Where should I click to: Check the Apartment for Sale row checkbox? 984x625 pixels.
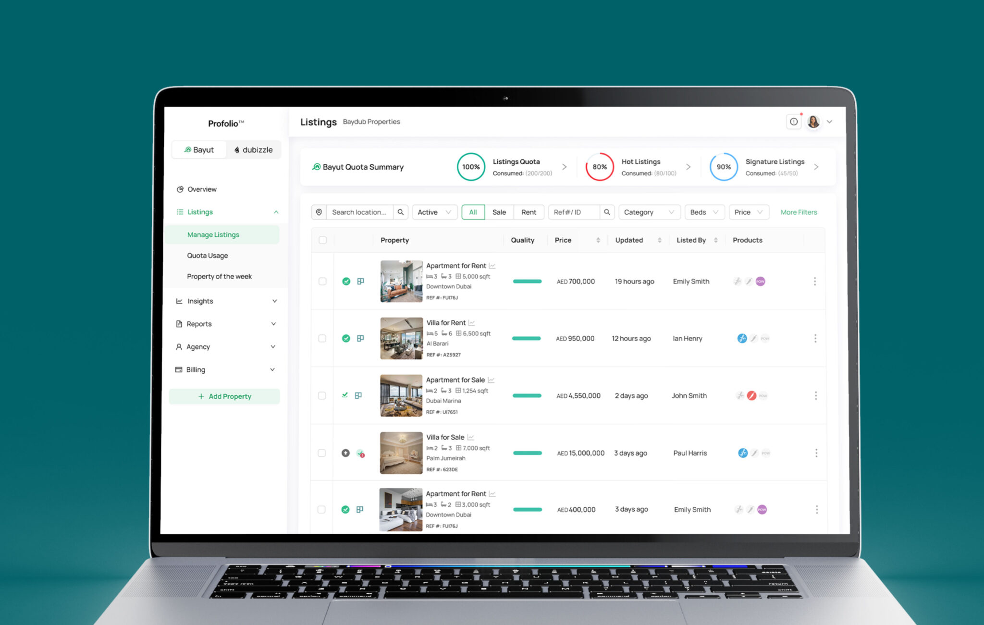[322, 395]
